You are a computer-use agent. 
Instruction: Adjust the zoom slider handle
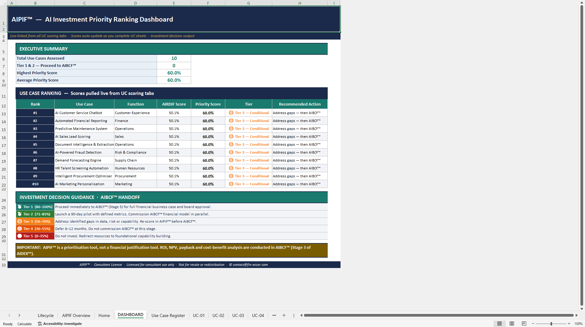click(551, 324)
